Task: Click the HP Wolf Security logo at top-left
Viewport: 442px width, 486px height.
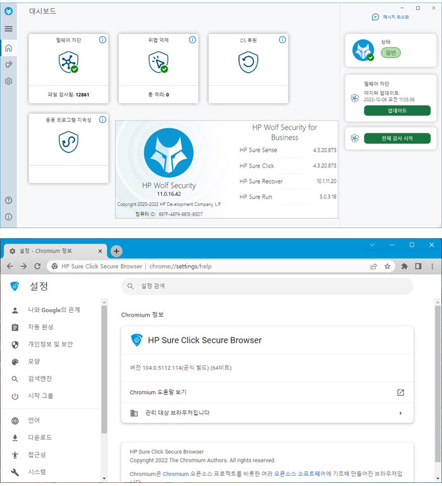Action: (9, 11)
